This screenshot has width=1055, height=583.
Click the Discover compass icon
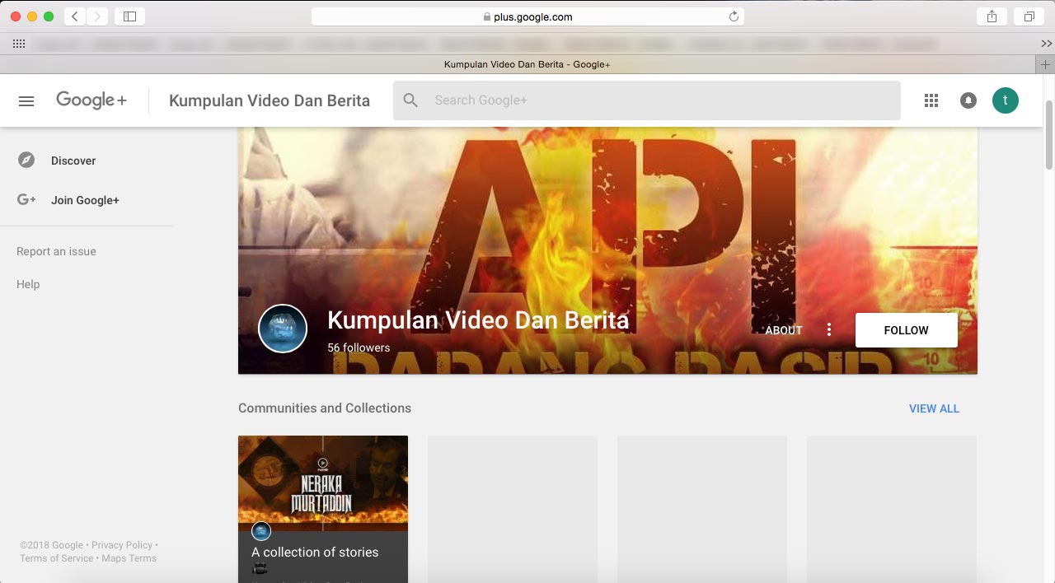click(x=26, y=161)
